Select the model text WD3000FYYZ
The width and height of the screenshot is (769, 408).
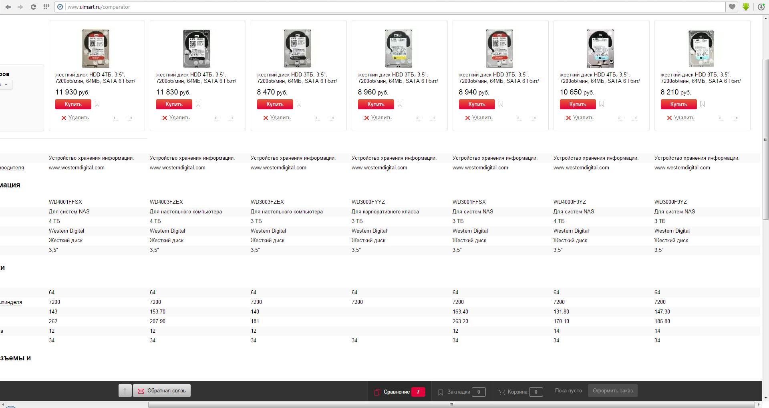[x=368, y=202]
